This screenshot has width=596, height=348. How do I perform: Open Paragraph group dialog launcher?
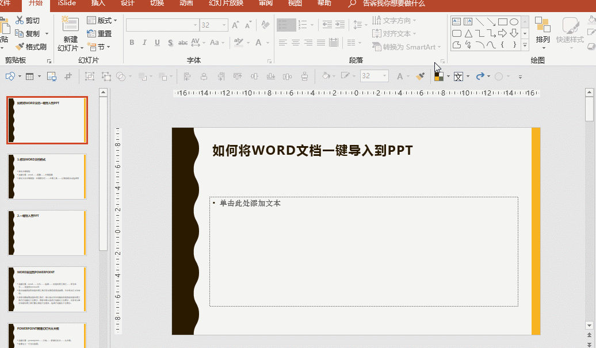[442, 61]
